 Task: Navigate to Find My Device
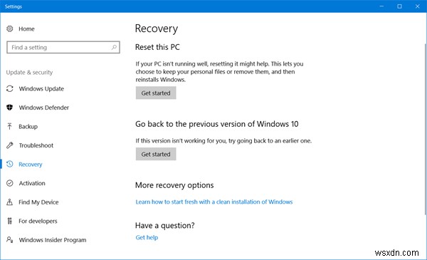tap(38, 202)
